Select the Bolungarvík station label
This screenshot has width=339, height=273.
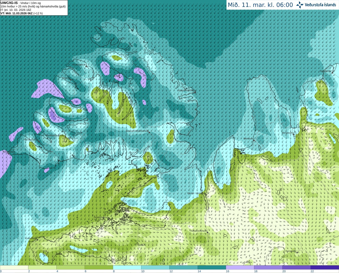point(79,65)
